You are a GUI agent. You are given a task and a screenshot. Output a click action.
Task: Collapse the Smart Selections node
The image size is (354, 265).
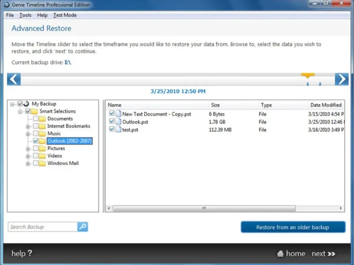[20, 112]
